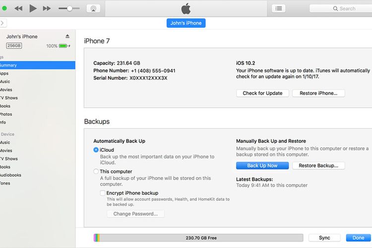Click the forward navigation chevron
Image resolution: width=372 pixels, height=248 pixels.
tap(2, 23)
